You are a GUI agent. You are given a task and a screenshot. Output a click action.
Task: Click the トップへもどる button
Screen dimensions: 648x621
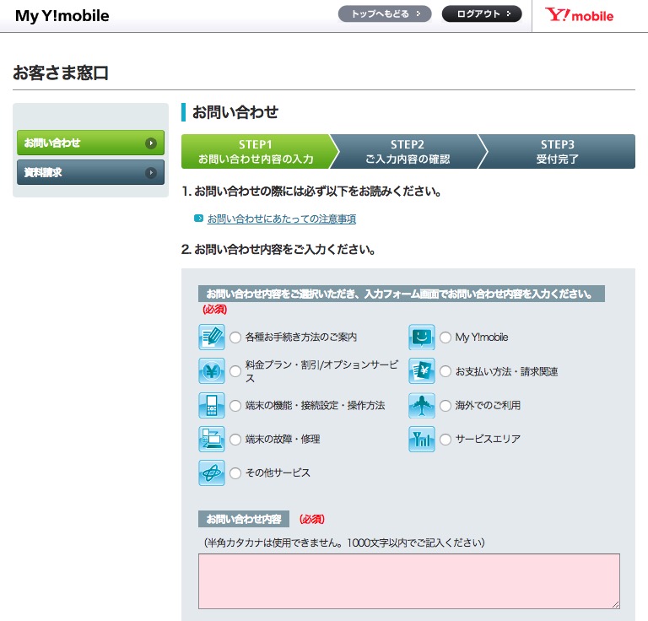[x=385, y=14]
